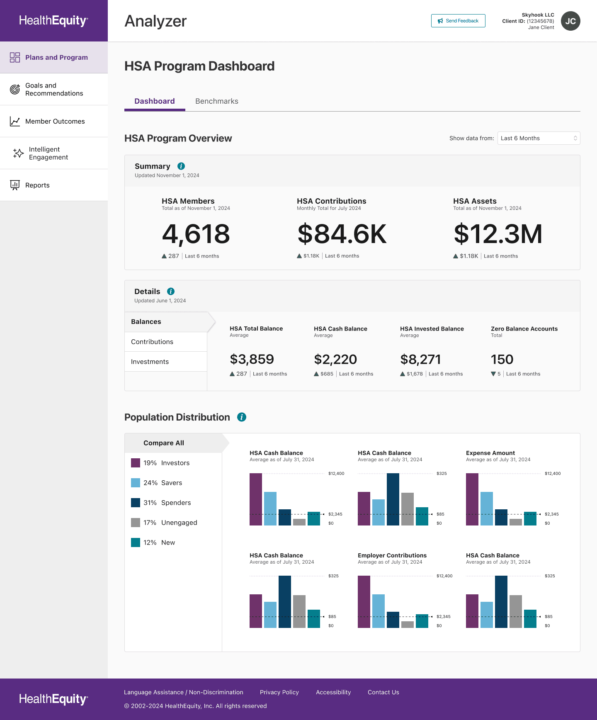Click the Analyzer page title
Image resolution: width=597 pixels, height=720 pixels.
tap(156, 21)
